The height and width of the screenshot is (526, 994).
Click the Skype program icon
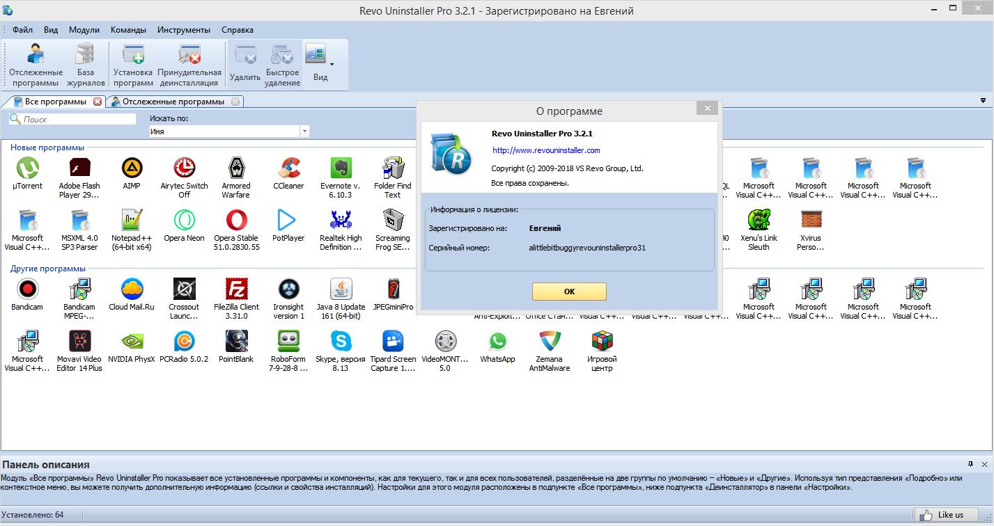click(x=341, y=342)
